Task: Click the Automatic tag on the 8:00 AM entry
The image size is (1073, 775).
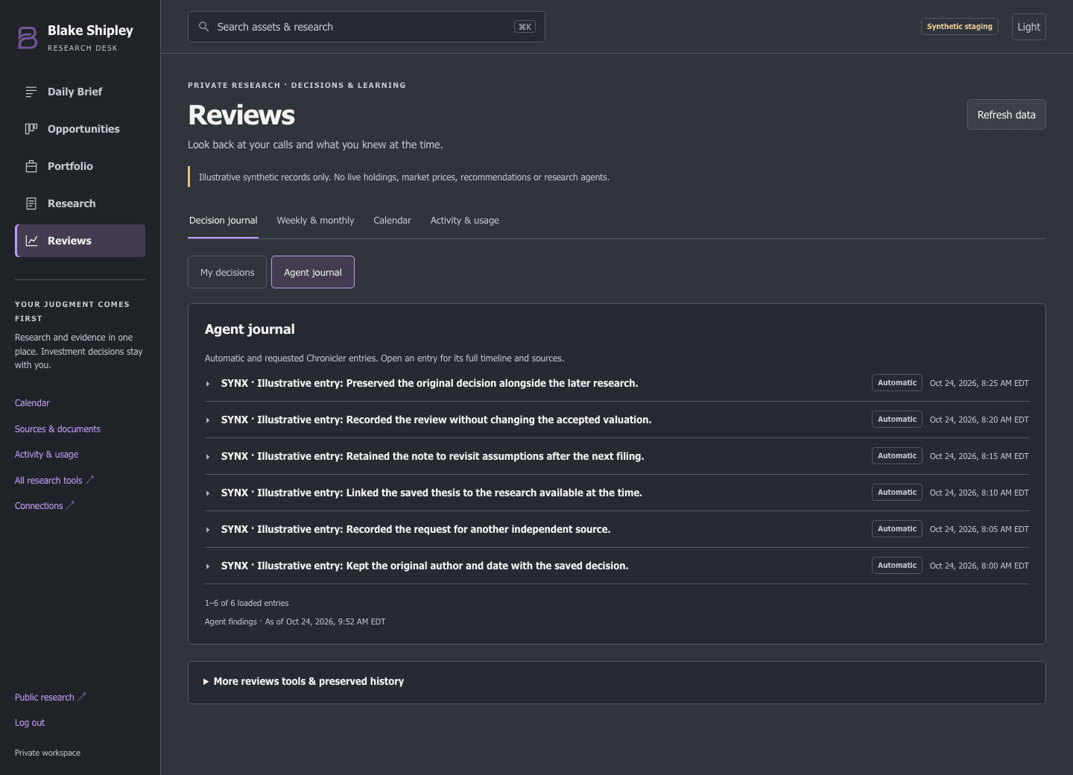Action: click(x=897, y=566)
